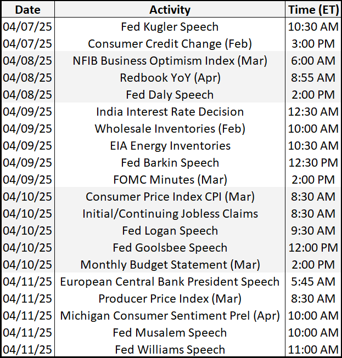Viewport: 342px width, 358px height.
Task: Click the Date column header
Action: 28,10
